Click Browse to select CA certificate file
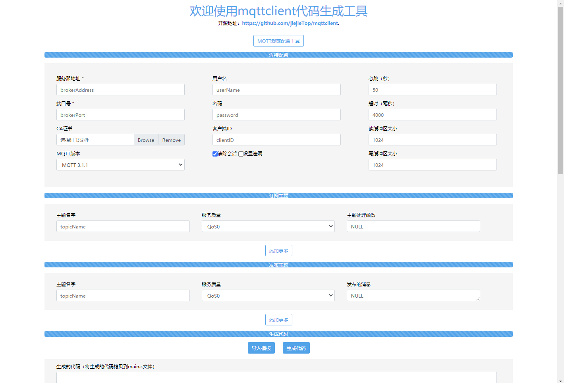The width and height of the screenshot is (564, 383). [146, 139]
